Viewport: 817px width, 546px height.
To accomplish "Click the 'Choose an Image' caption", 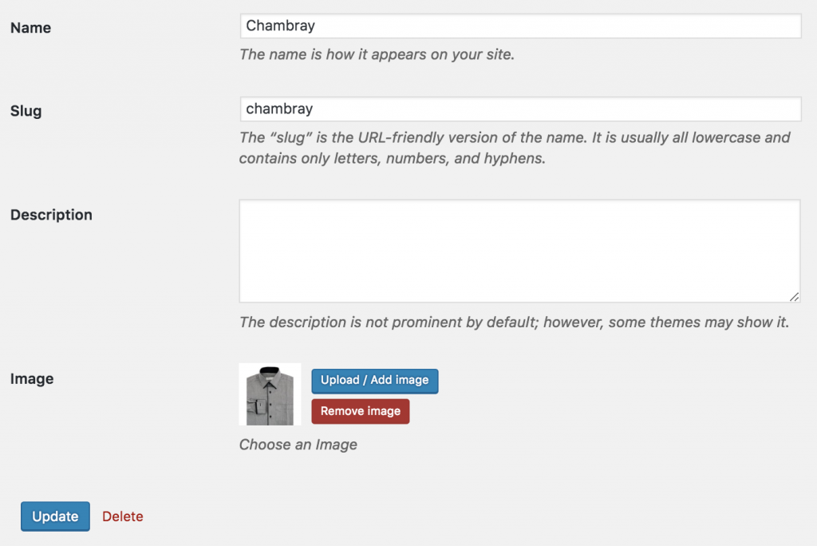I will coord(298,445).
